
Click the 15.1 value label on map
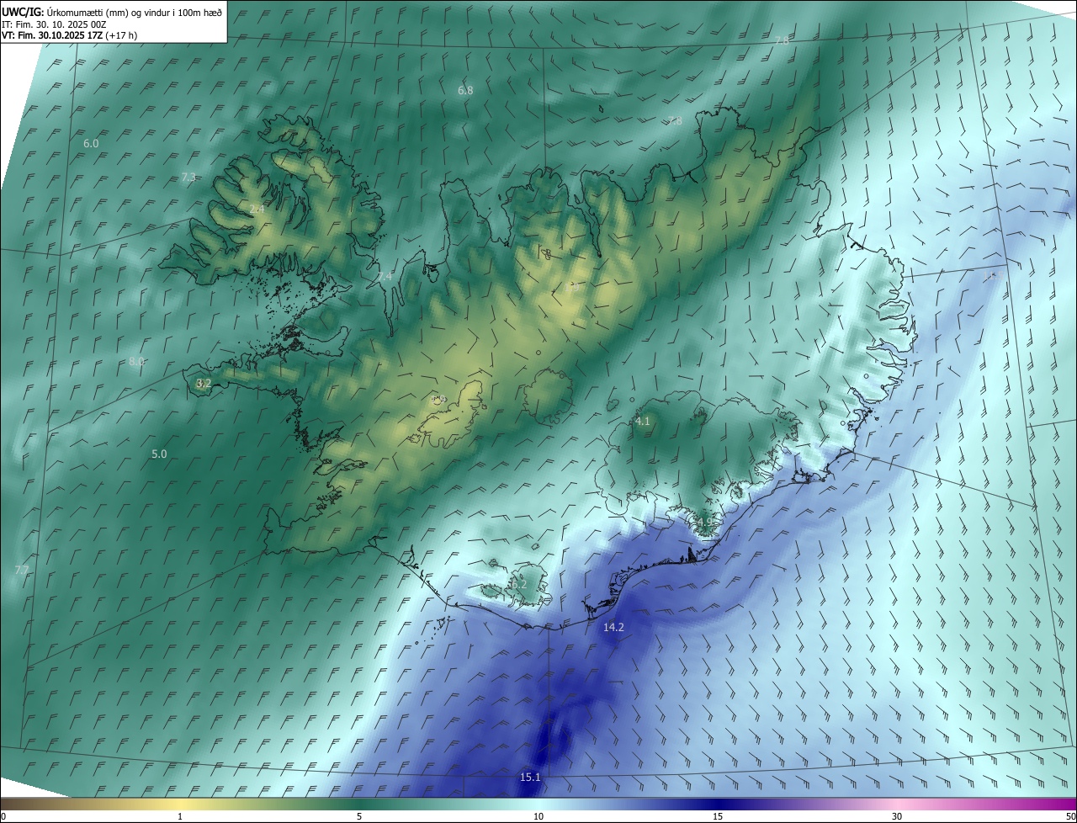click(530, 778)
